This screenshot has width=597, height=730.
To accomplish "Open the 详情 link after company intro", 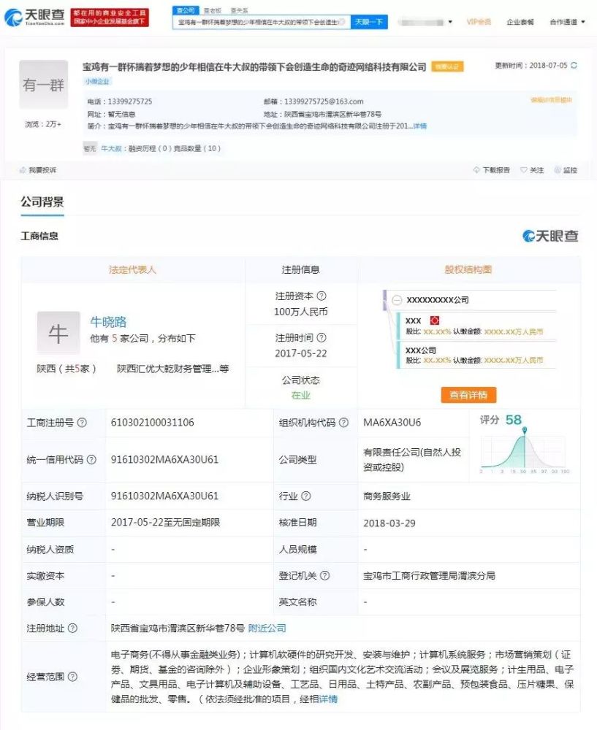I will 420,126.
